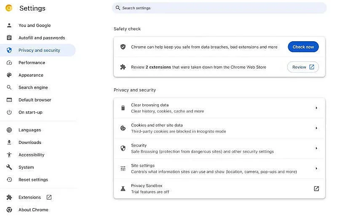Focus the Search settings field
The width and height of the screenshot is (337, 223).
tap(219, 8)
